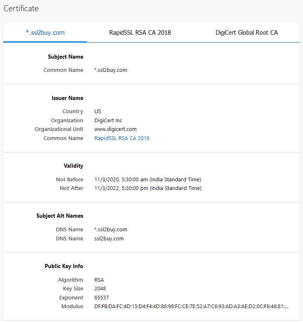
Task: Click the Country label
Action: click(73, 112)
